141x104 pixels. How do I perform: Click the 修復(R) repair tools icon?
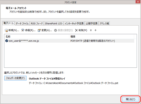(23, 30)
